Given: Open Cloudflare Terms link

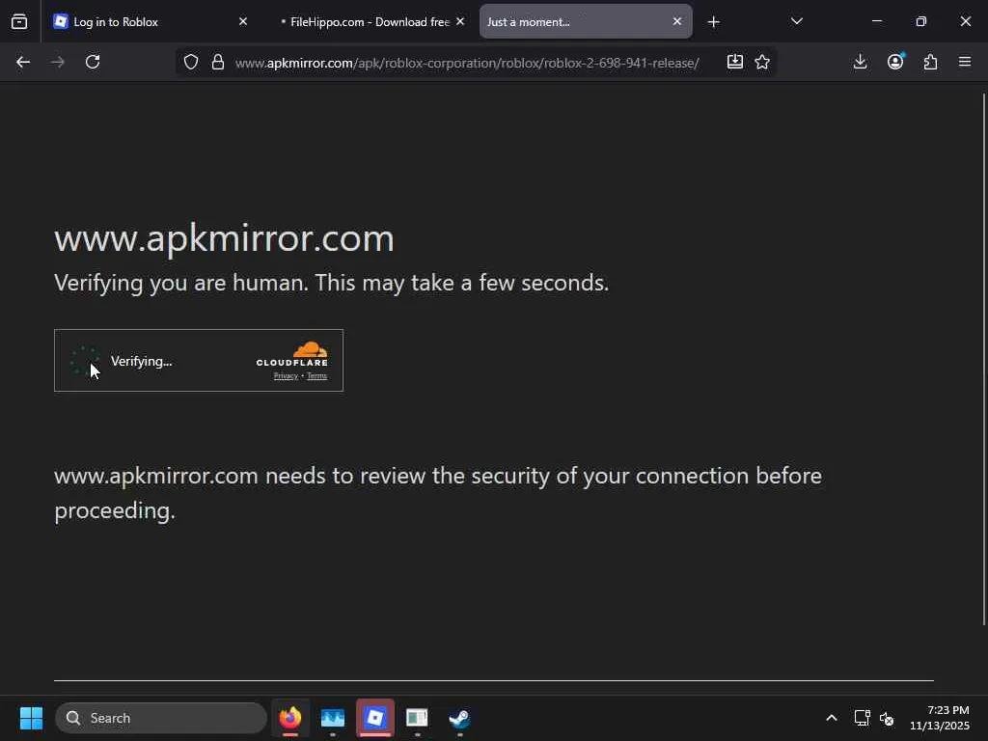Looking at the screenshot, I should (316, 376).
